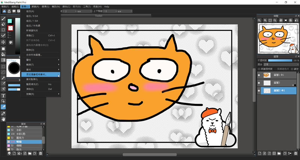
Task: Choose the Move tool
Action: [3, 42]
